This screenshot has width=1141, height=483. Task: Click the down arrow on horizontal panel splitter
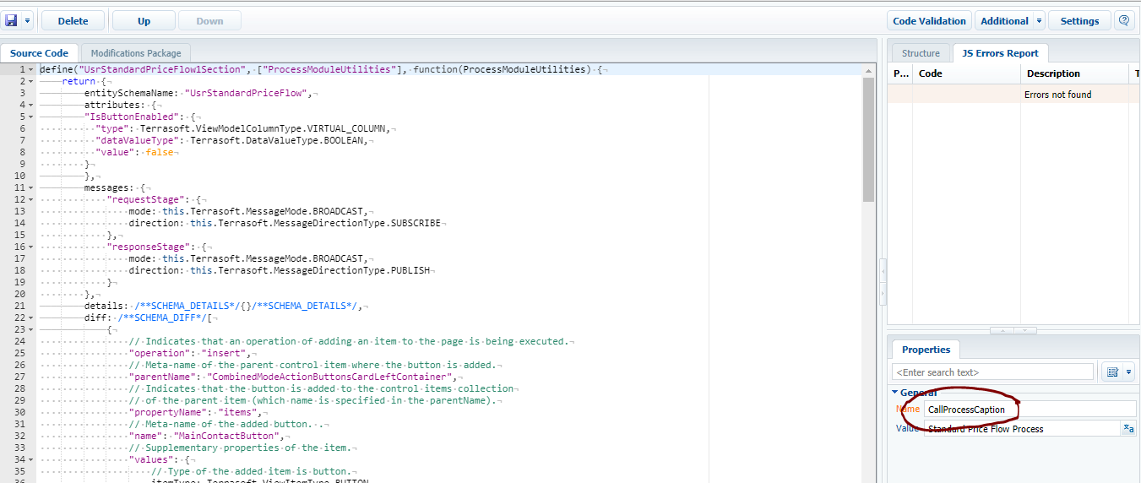[1025, 330]
